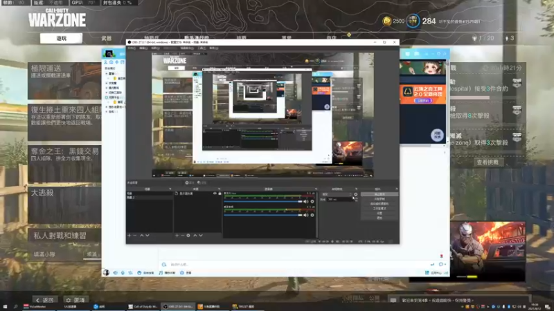Viewport: 554px width, 311px height.
Task: Open scene transition type dropdown in OBS
Action: pyautogui.click(x=337, y=194)
